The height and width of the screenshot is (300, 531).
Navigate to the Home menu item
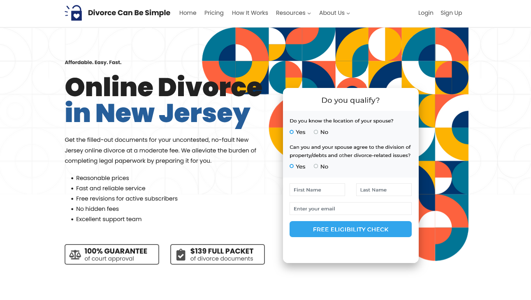tap(188, 13)
